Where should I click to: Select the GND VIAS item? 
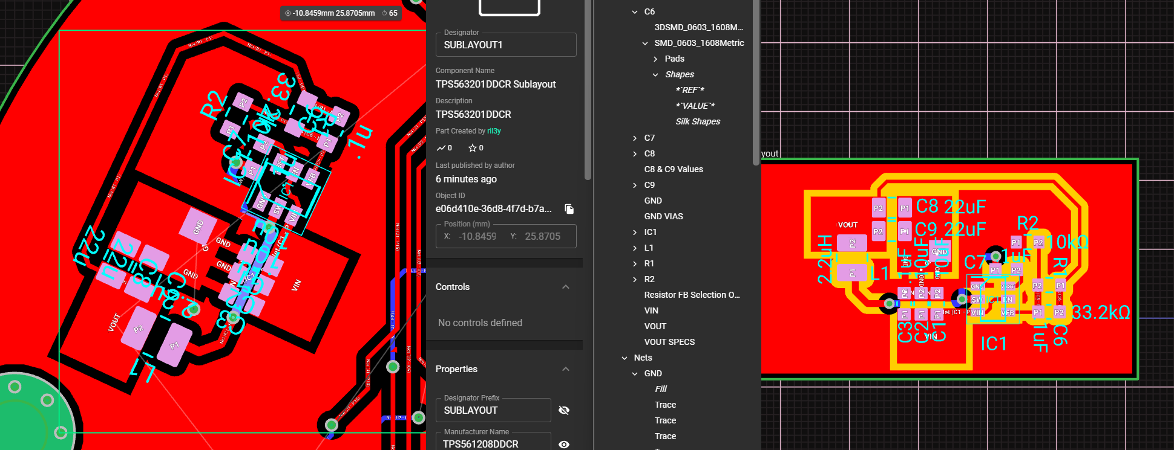663,216
